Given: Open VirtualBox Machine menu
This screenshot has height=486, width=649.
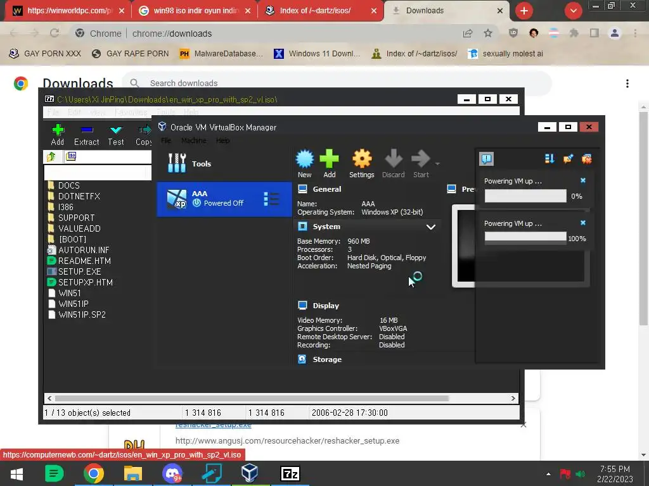Looking at the screenshot, I should coord(194,140).
